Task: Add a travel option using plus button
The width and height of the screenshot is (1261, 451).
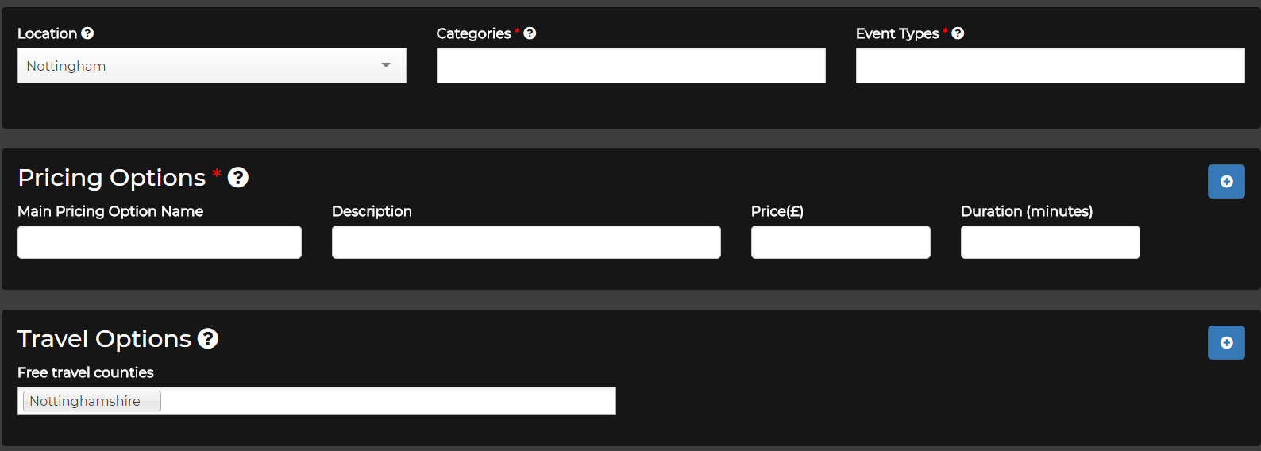Action: [1226, 343]
